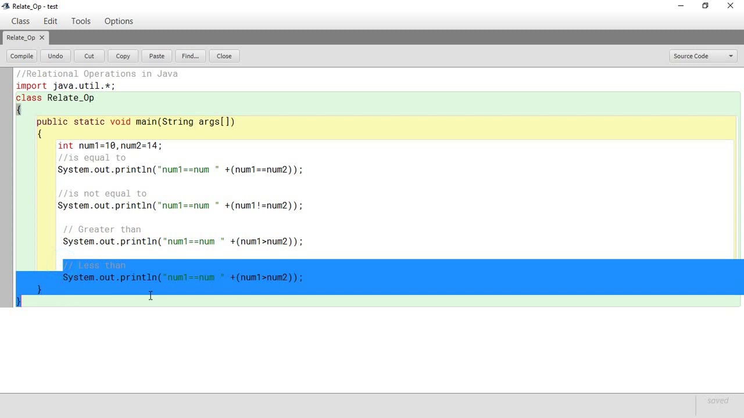
Task: Open the Class menu
Action: pyautogui.click(x=20, y=21)
